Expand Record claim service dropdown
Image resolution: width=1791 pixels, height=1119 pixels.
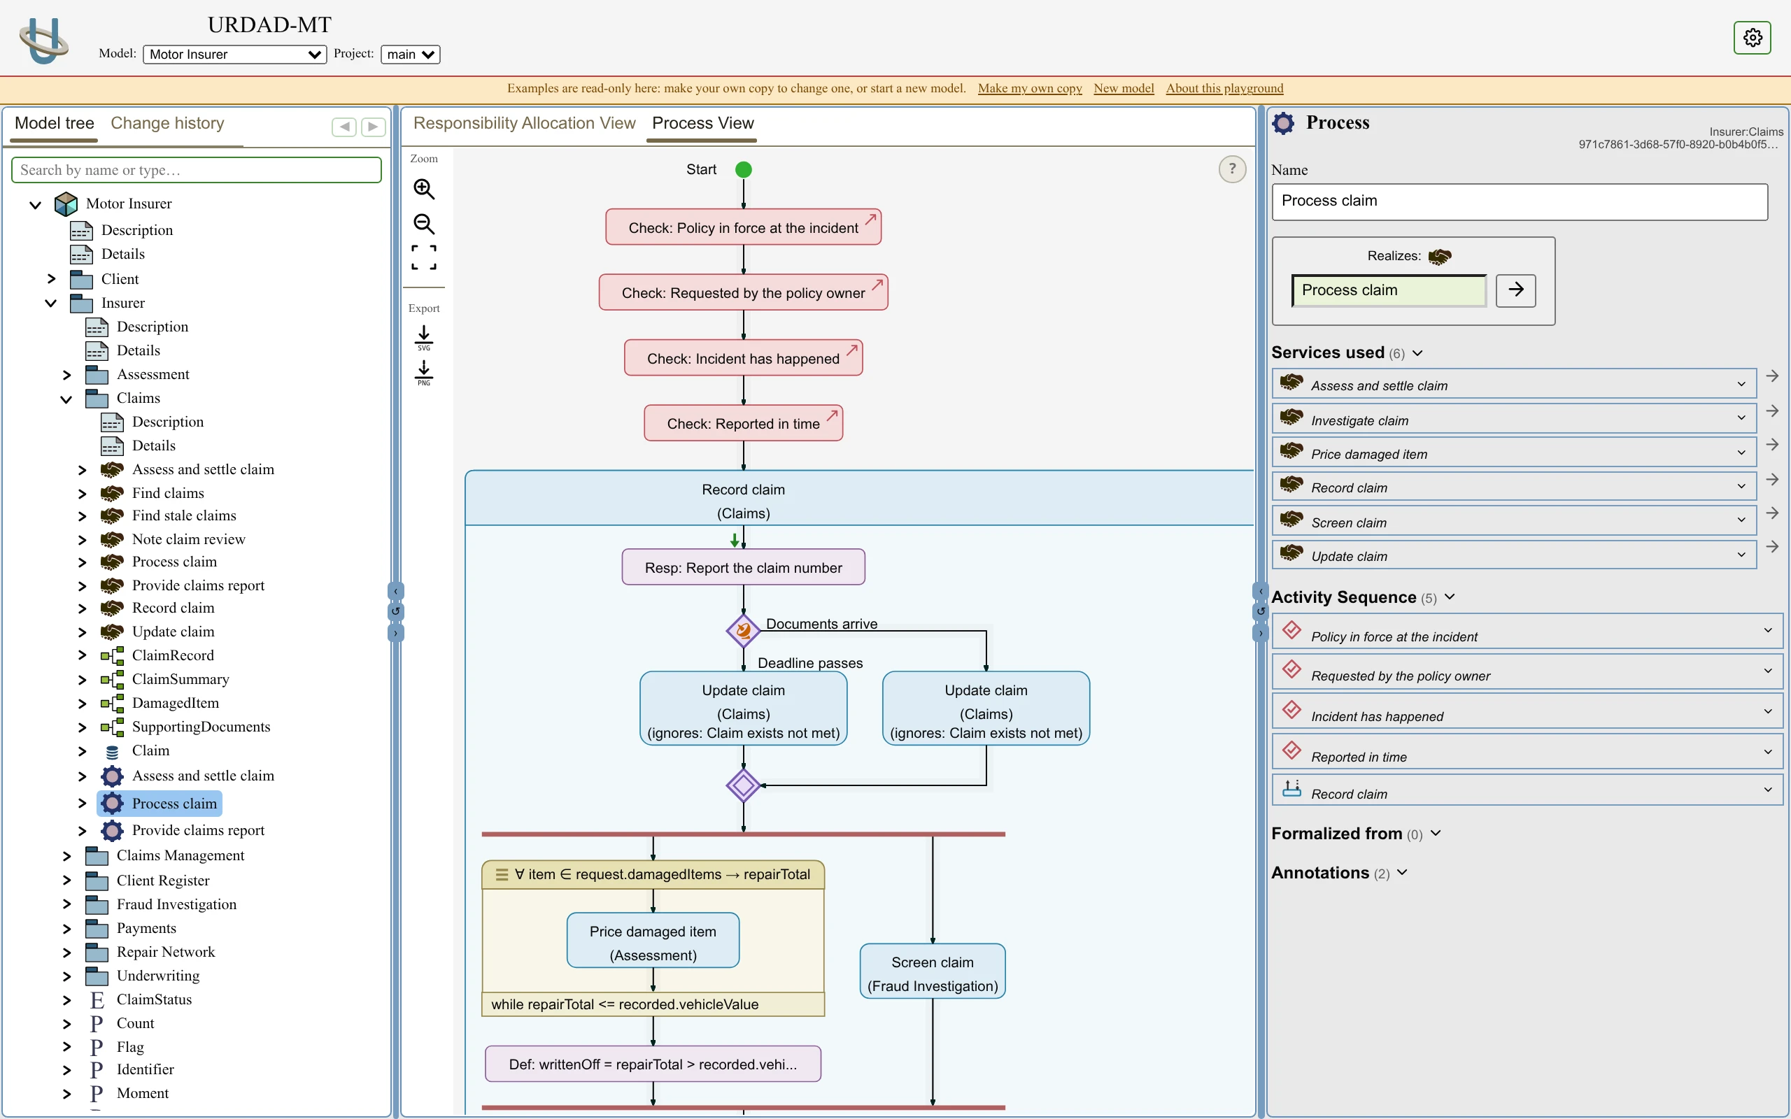point(1741,486)
